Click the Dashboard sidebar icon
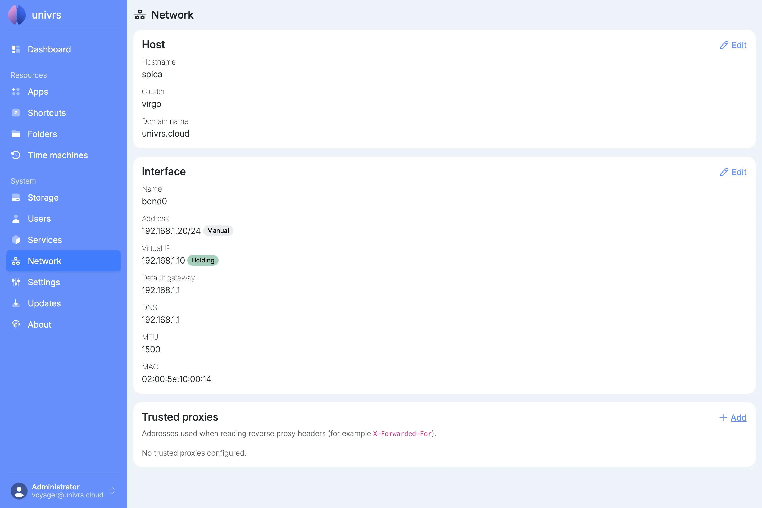This screenshot has height=508, width=762. click(16, 49)
